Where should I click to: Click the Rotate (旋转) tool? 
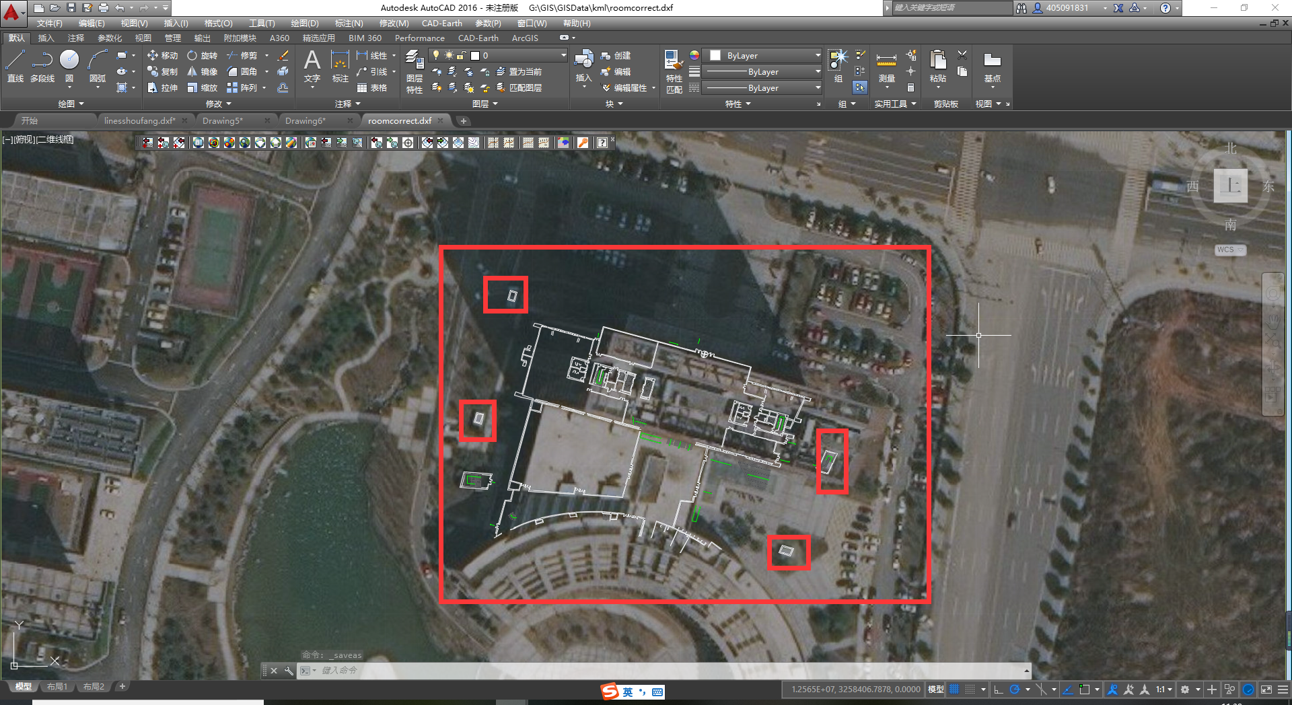pyautogui.click(x=203, y=55)
